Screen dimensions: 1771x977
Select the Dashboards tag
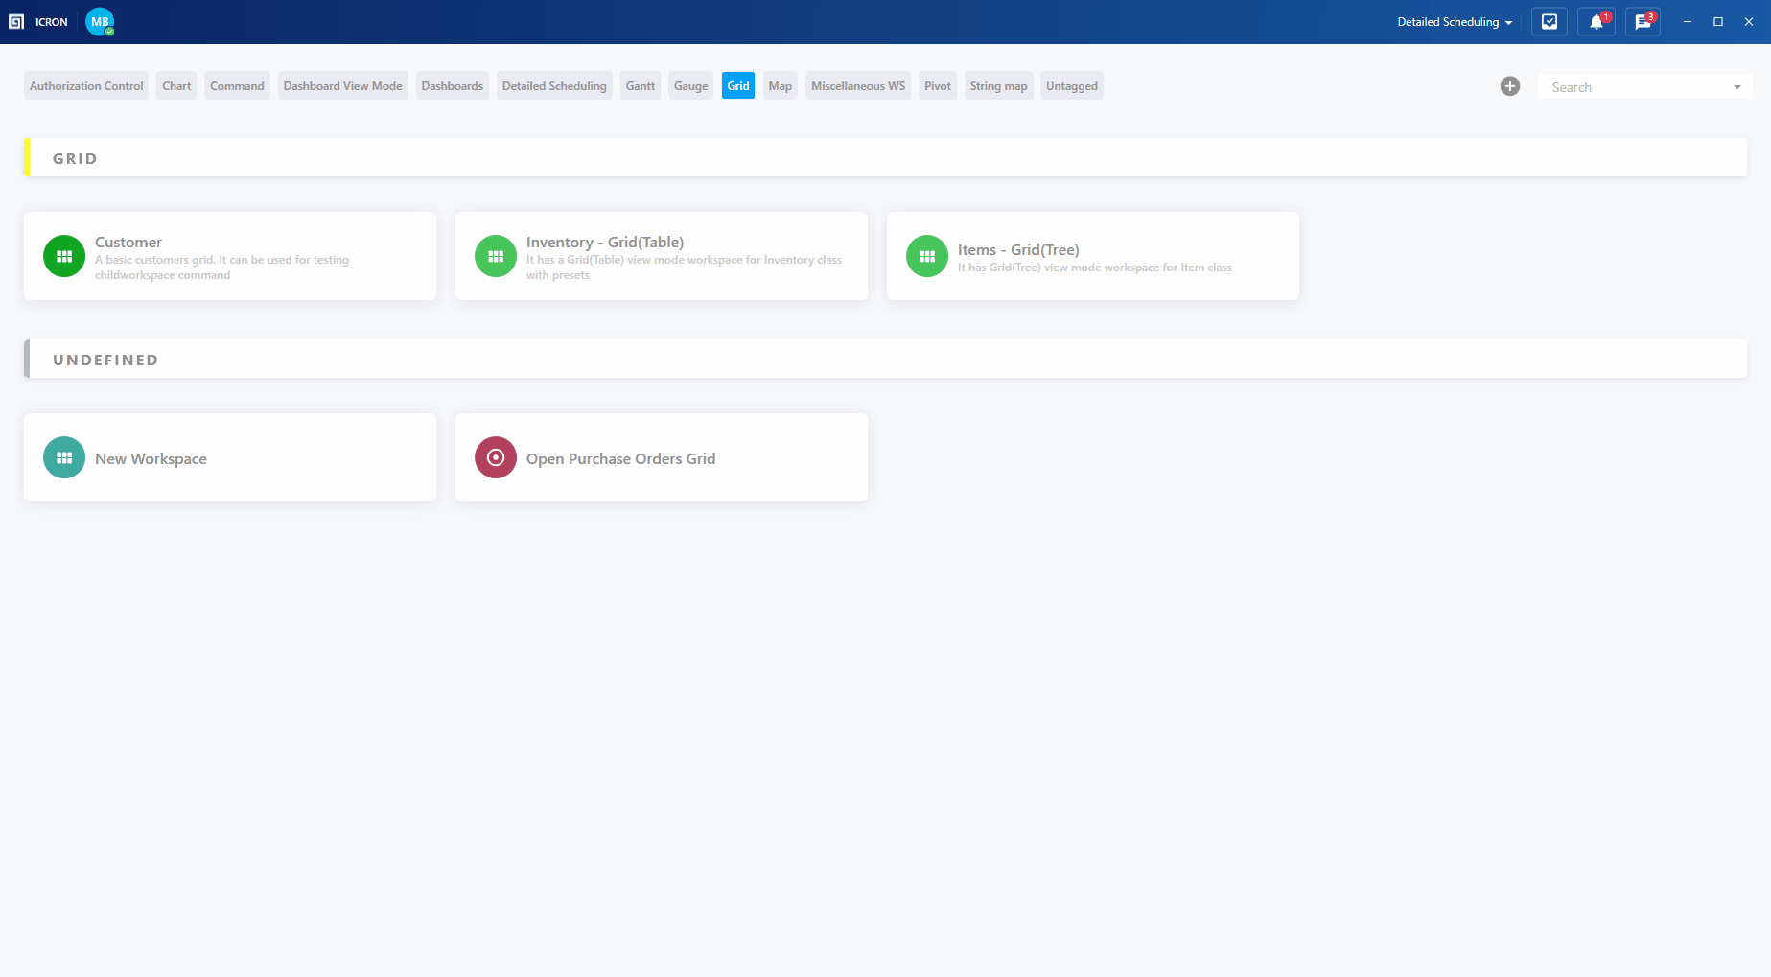click(453, 86)
